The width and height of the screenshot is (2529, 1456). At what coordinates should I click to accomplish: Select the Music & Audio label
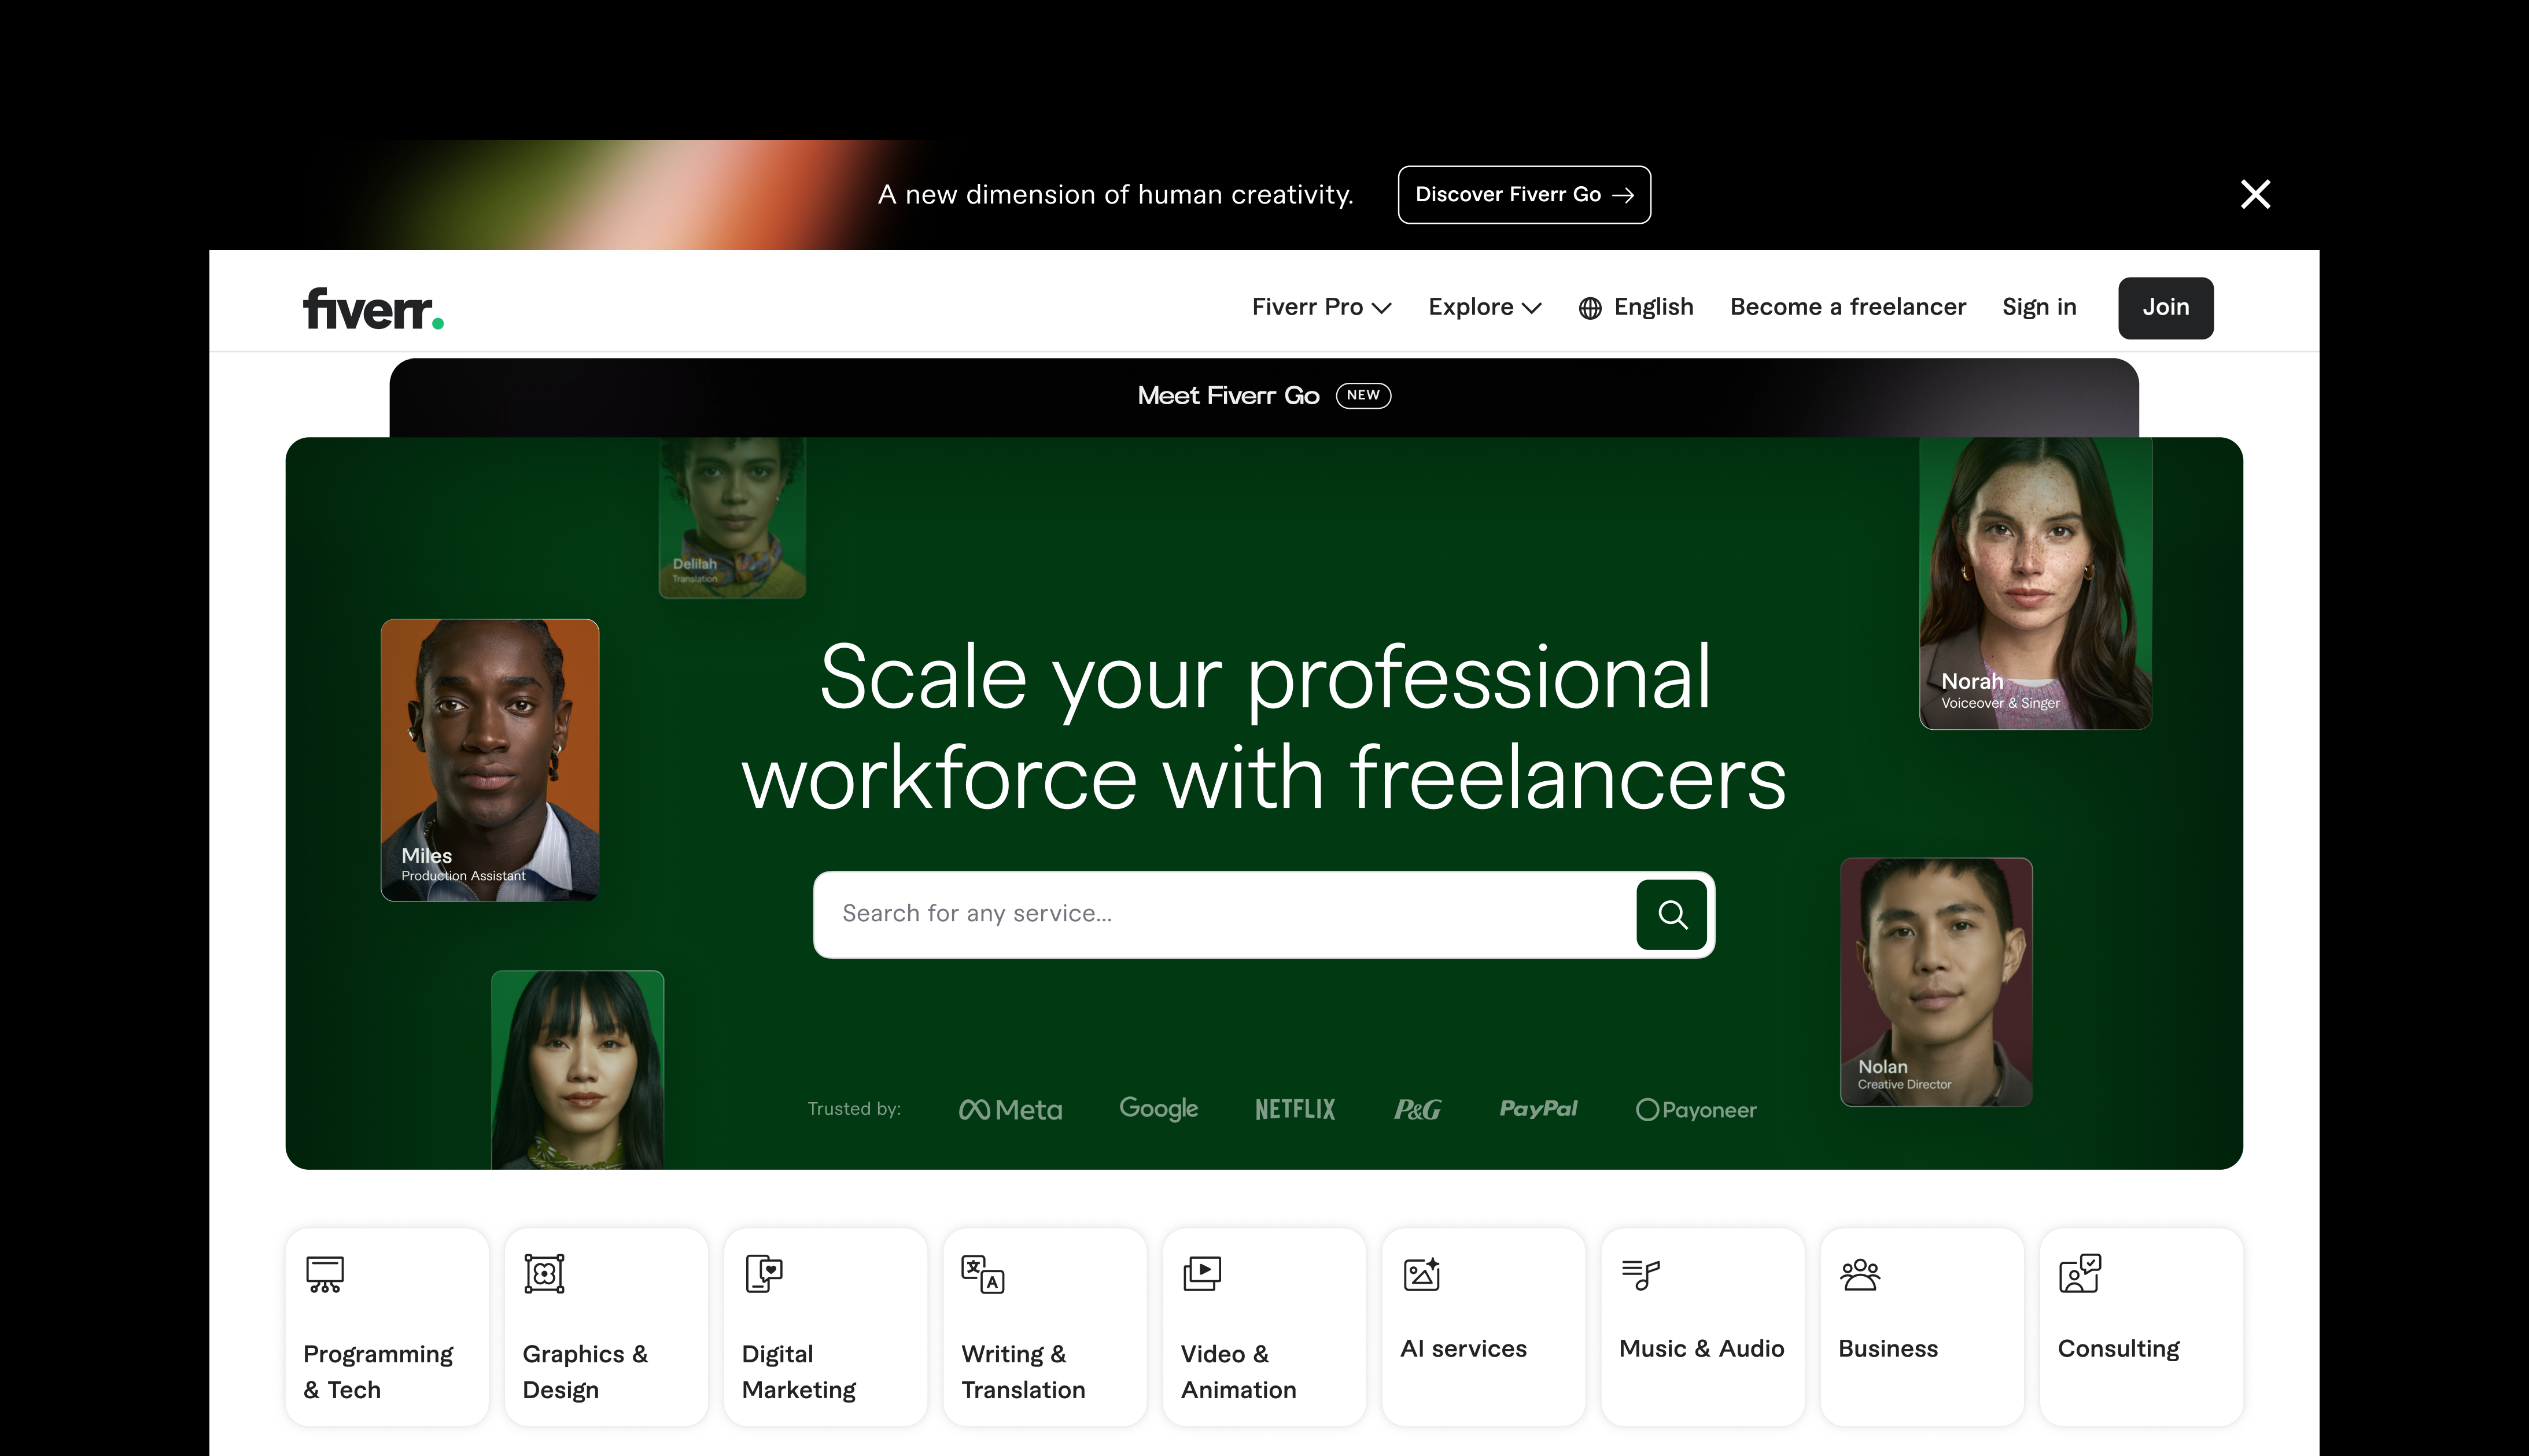pyautogui.click(x=1702, y=1349)
